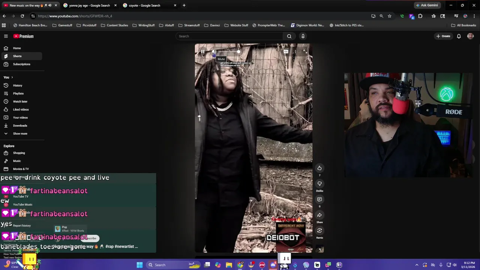Open the Windows Start menu
The width and height of the screenshot is (480, 270).
tap(139, 265)
